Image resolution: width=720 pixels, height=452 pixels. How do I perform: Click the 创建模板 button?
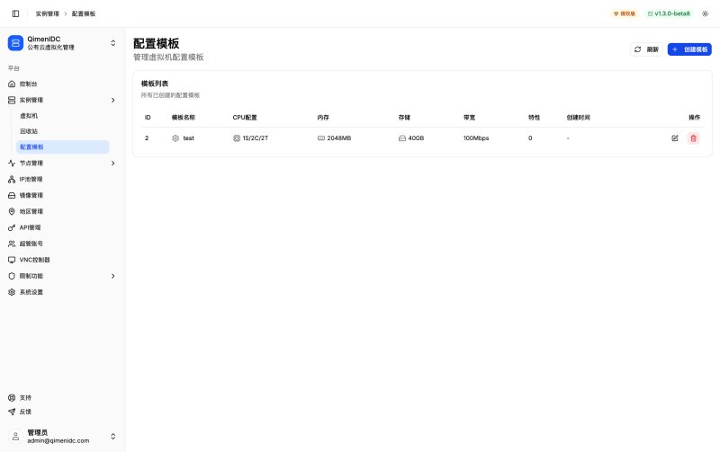[689, 49]
